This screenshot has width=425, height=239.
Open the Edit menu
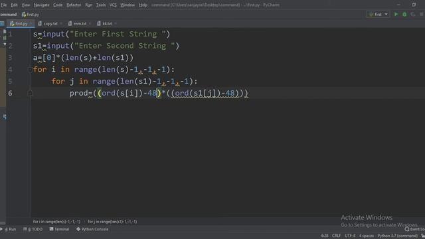[14, 5]
